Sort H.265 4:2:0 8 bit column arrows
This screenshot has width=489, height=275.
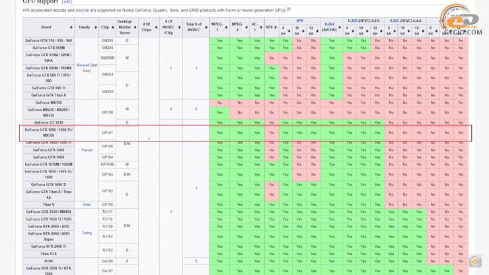pyautogui.click(x=353, y=31)
